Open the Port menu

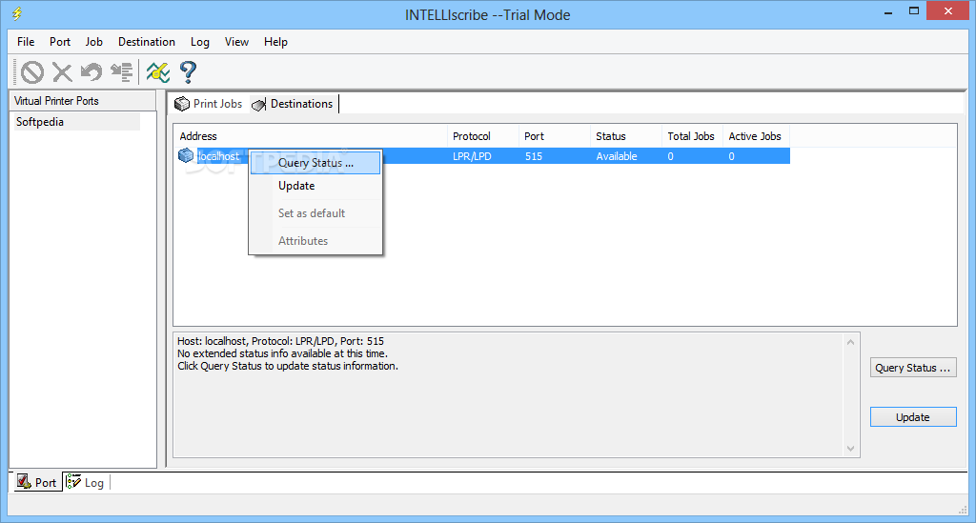pyautogui.click(x=60, y=42)
